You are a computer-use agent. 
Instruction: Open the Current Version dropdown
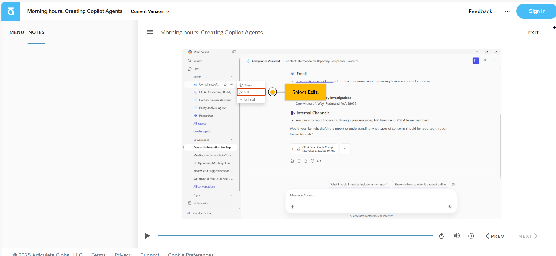[150, 11]
